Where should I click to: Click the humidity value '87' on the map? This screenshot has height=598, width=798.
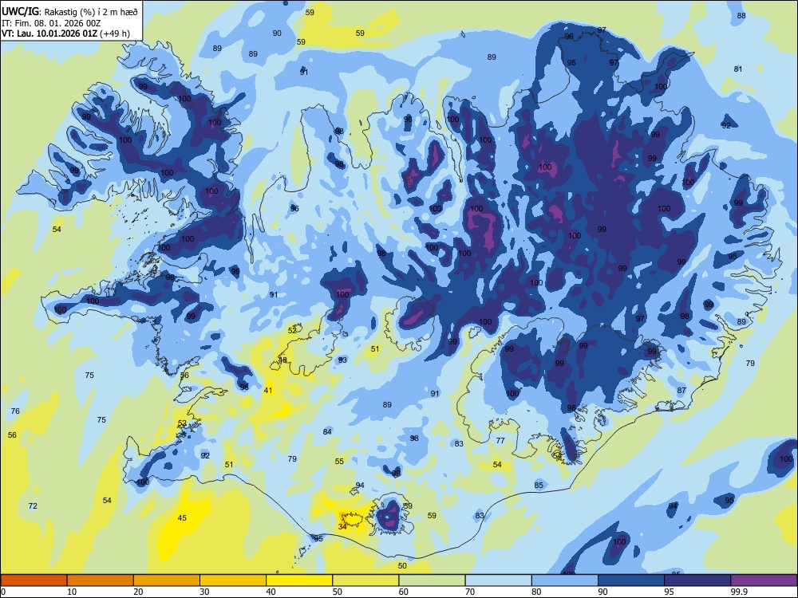pyautogui.click(x=682, y=391)
